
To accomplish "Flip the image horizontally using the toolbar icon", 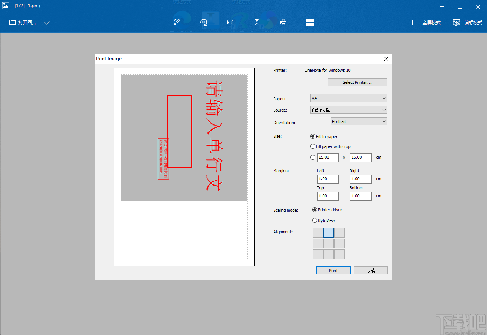I will 230,22.
